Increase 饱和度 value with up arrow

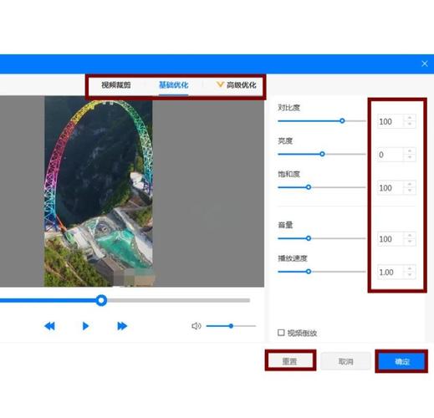[x=410, y=185]
